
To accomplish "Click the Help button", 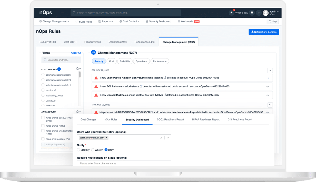I will tap(273, 21).
